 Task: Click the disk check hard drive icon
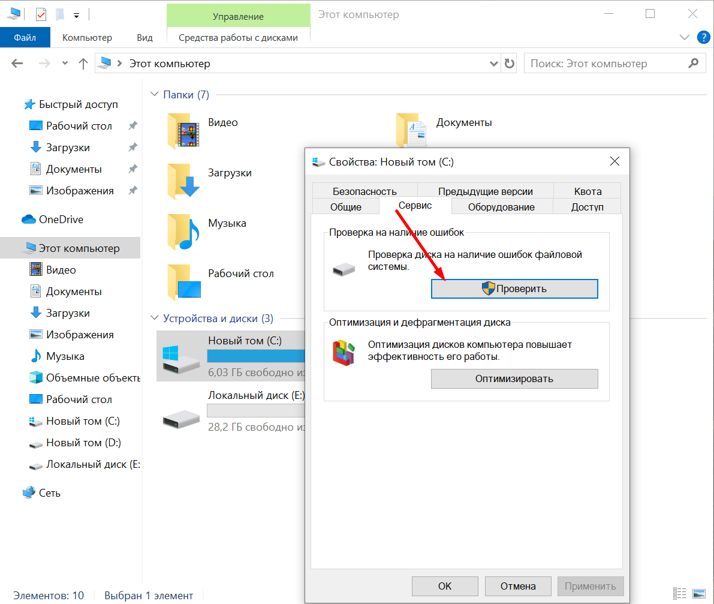tap(344, 269)
